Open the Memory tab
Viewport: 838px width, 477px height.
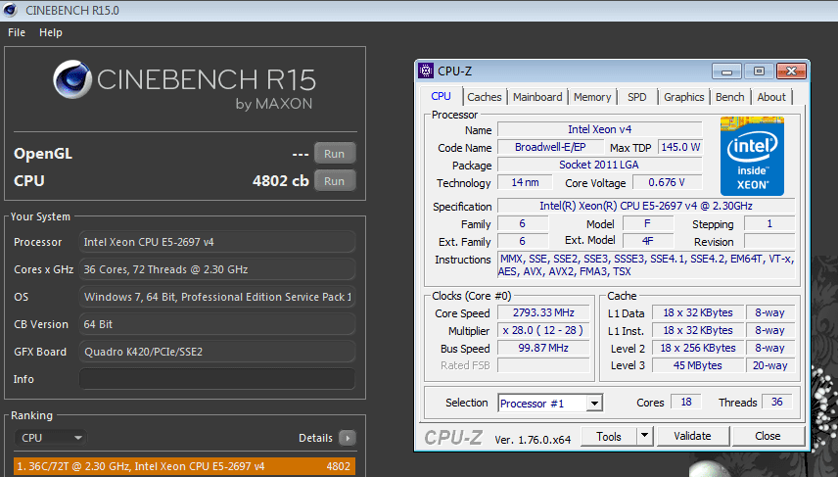[592, 97]
